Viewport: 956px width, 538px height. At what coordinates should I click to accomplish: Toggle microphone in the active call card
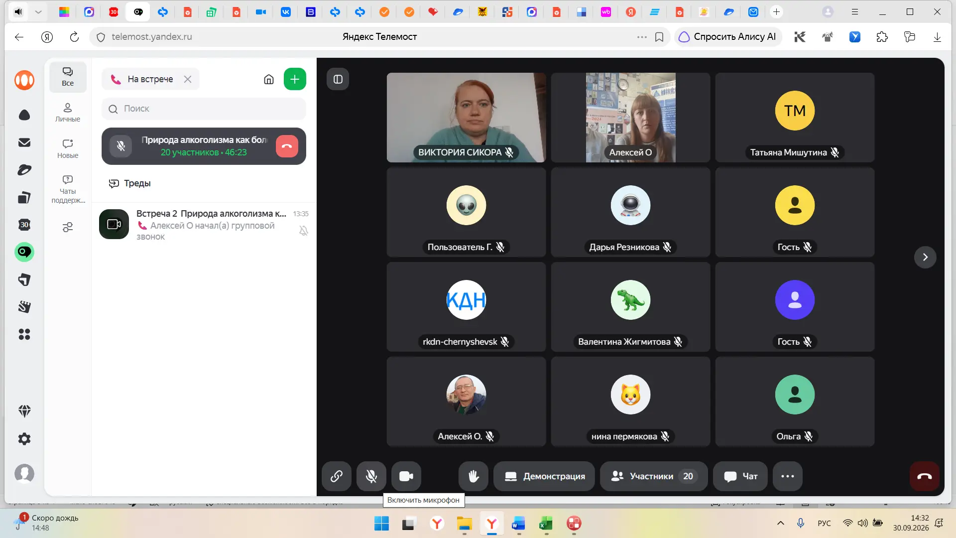point(121,146)
